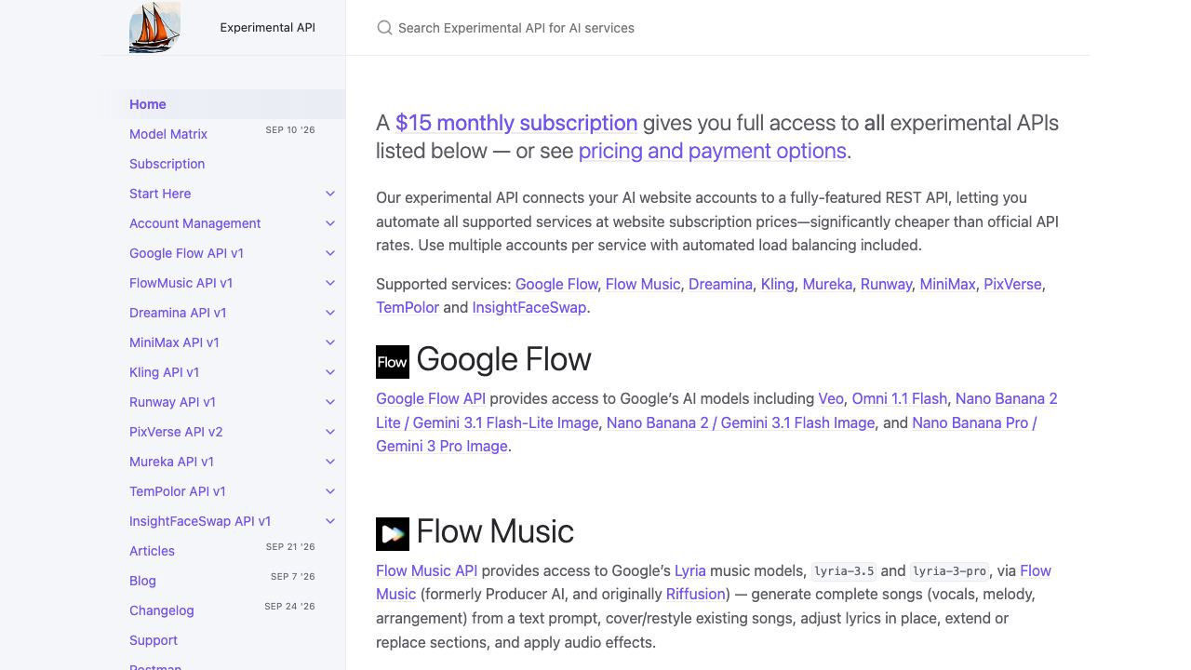
Task: Click the black Flow logo beside Google Flow
Action: click(393, 362)
